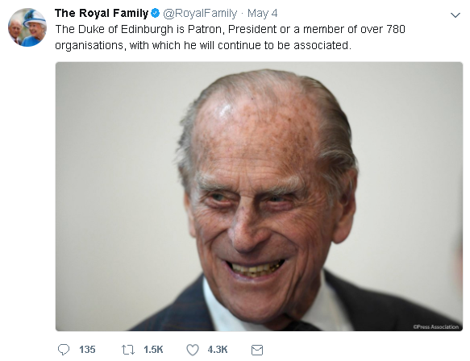The image size is (470, 361).
Task: Click the Press Association photo credit
Action: pyautogui.click(x=436, y=327)
